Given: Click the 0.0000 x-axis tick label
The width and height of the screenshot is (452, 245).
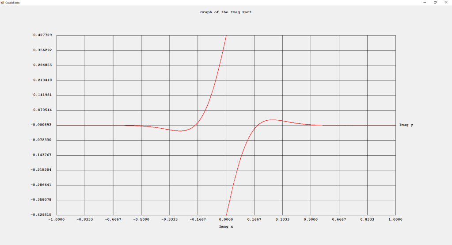Looking at the screenshot, I should point(226,219).
